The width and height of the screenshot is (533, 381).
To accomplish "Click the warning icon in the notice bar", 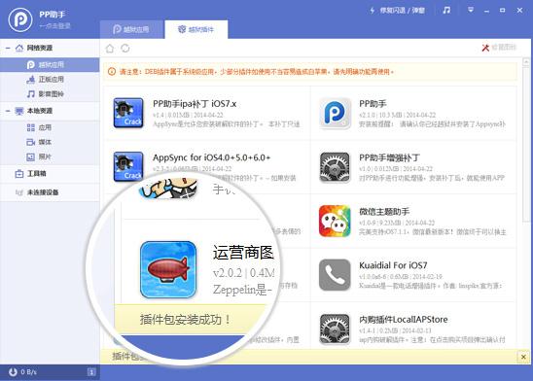I will pos(112,72).
